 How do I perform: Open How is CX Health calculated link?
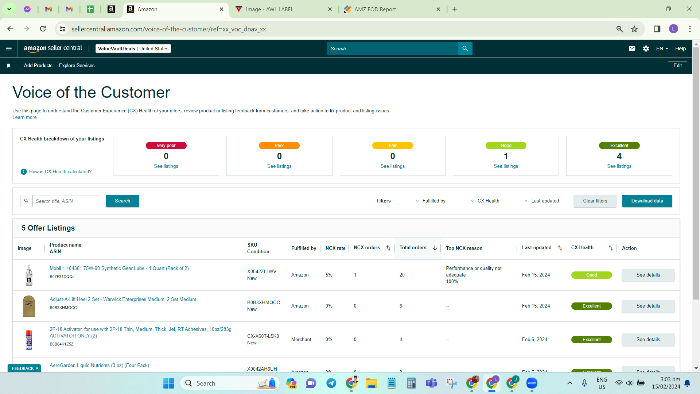coord(60,172)
